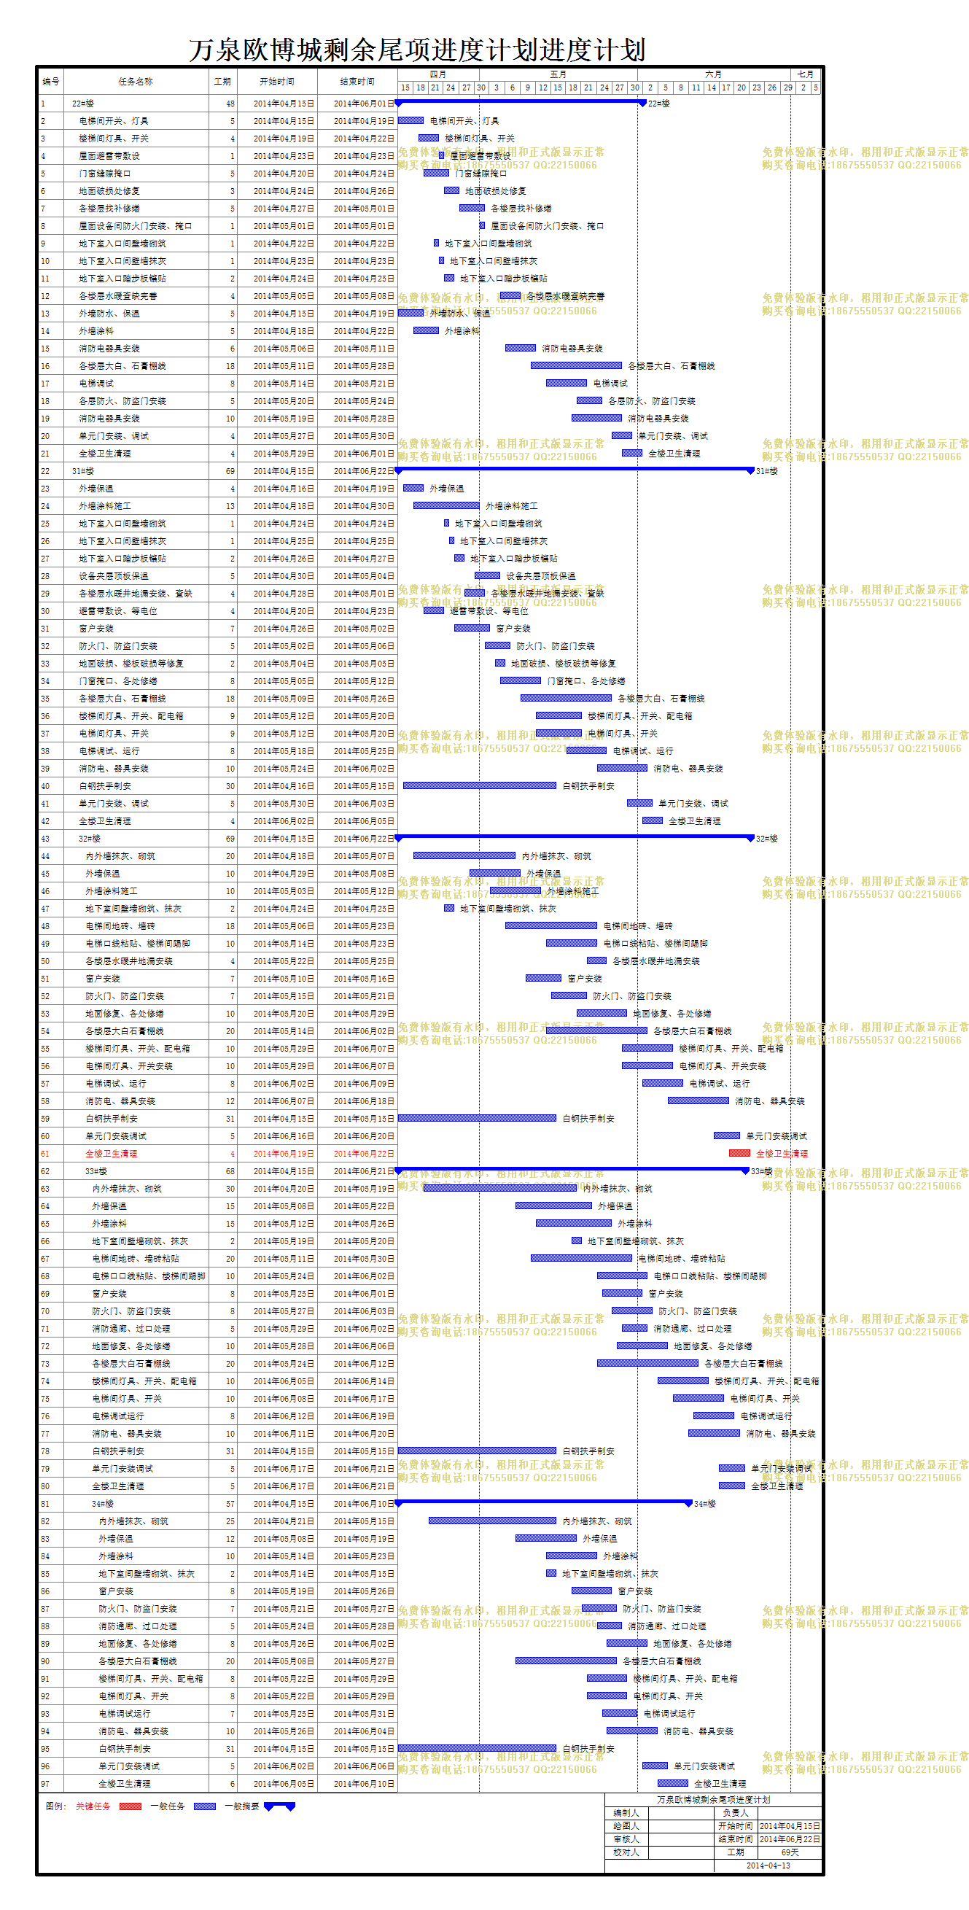
Task: Click the row 16 各楼层大白、石膏棚线 Gantt bar
Action: click(576, 365)
